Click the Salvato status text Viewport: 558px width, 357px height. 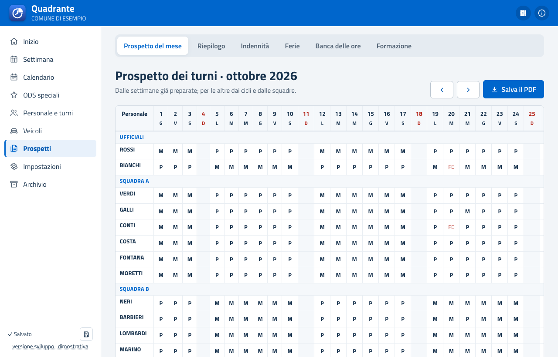[20, 334]
